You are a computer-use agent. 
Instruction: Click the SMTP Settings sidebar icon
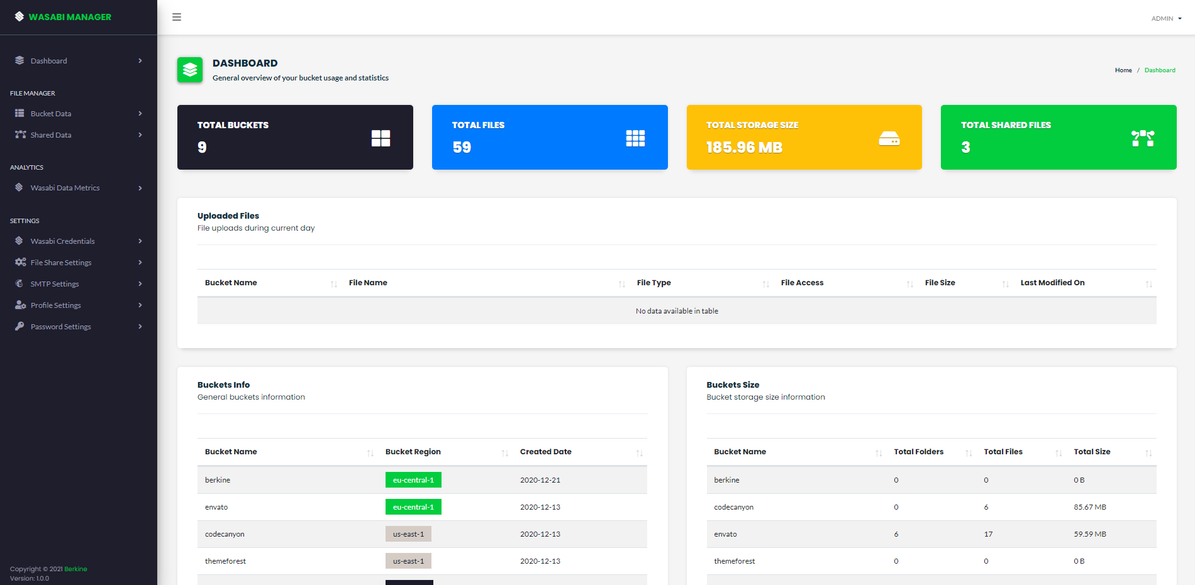19,284
